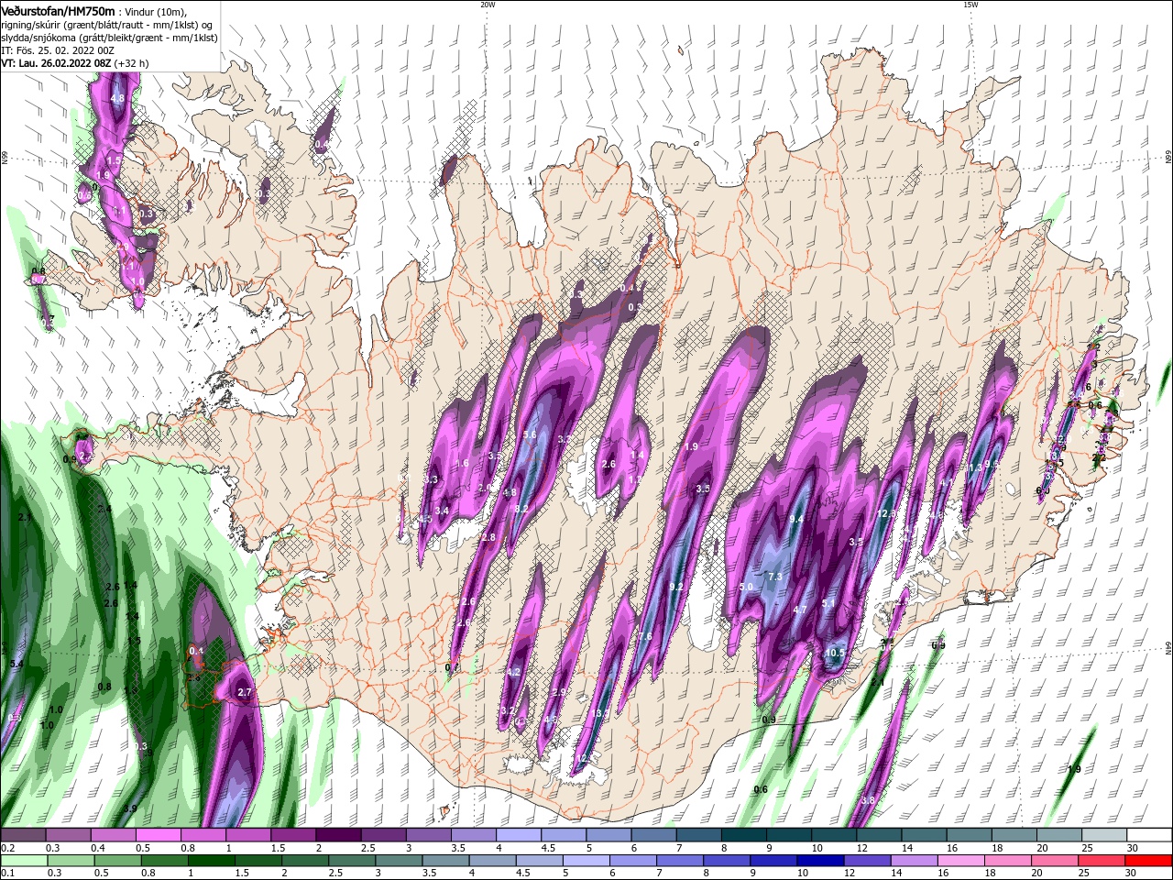The width and height of the screenshot is (1173, 880).
Task: Click the 5.6 precipitation value on the map
Action: click(x=529, y=435)
